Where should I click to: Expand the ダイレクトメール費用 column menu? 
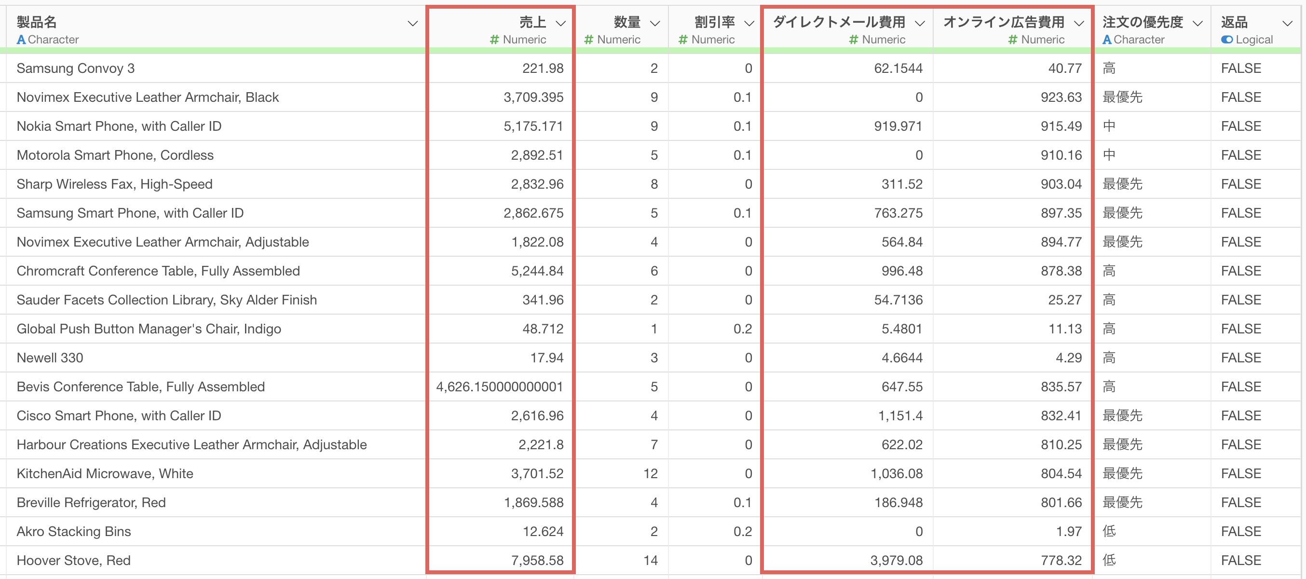920,23
